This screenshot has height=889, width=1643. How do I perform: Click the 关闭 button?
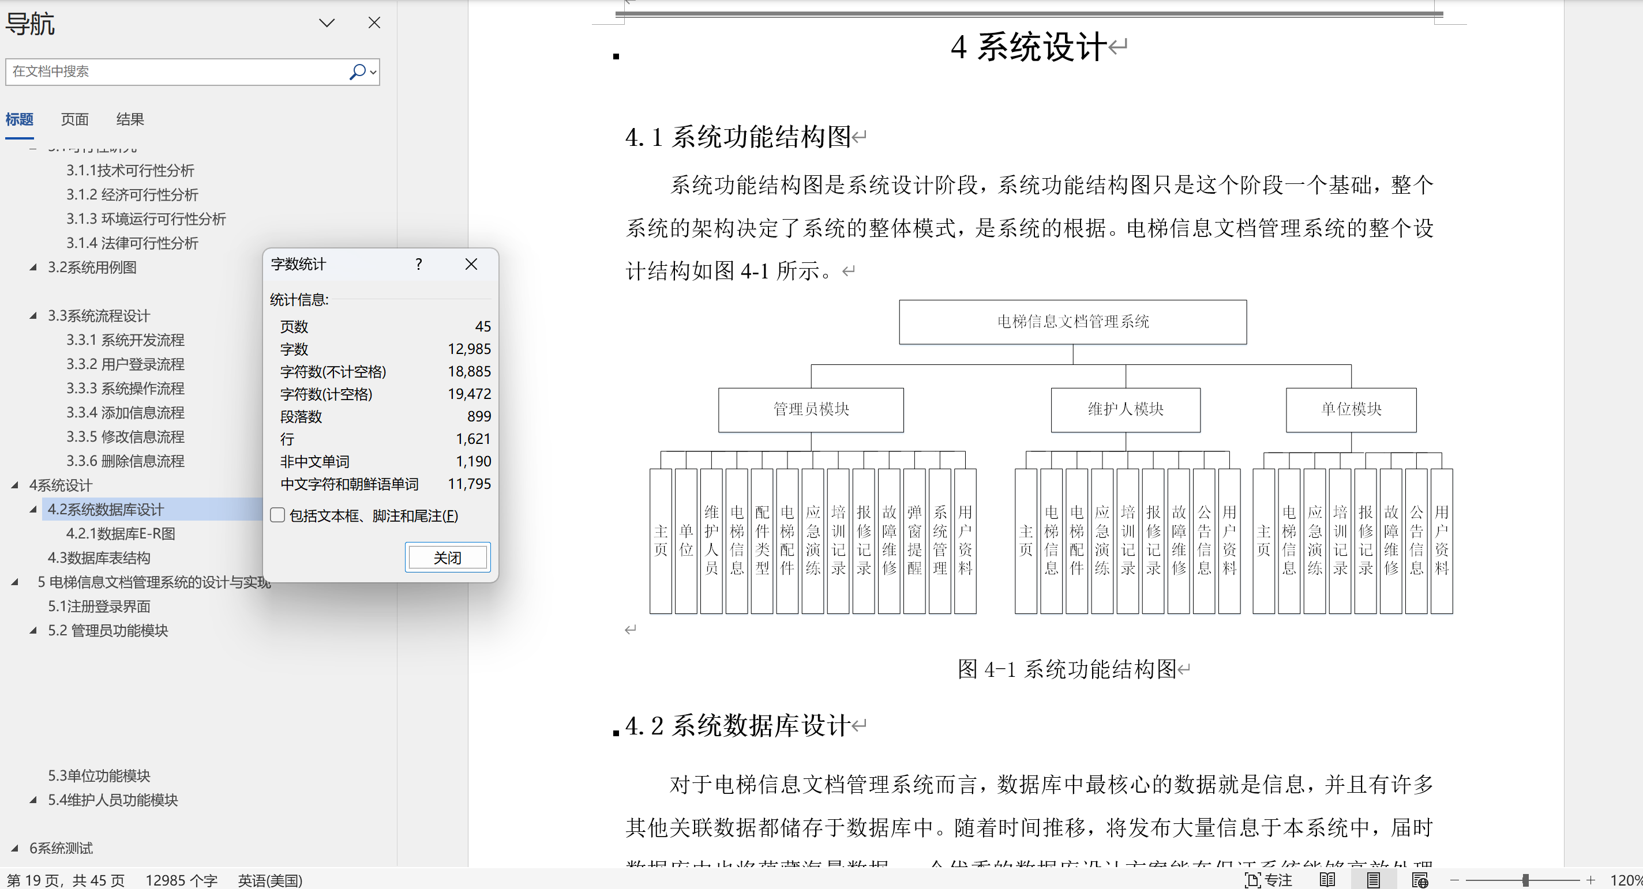pyautogui.click(x=448, y=557)
